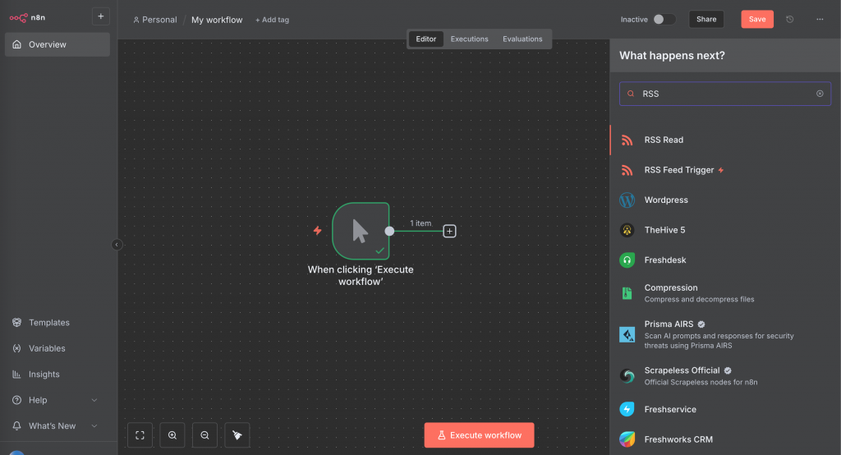The image size is (841, 455).
Task: Click Execute workflow button
Action: (479, 435)
